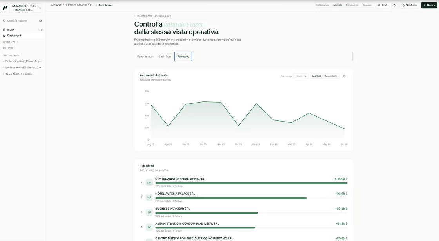439x241 pixels.
Task: Set chart granularity to Trimestrale
Action: click(331, 76)
